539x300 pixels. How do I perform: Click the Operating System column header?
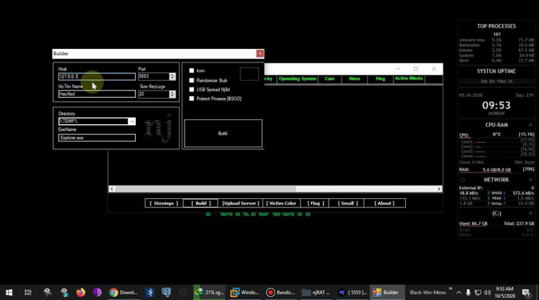298,79
